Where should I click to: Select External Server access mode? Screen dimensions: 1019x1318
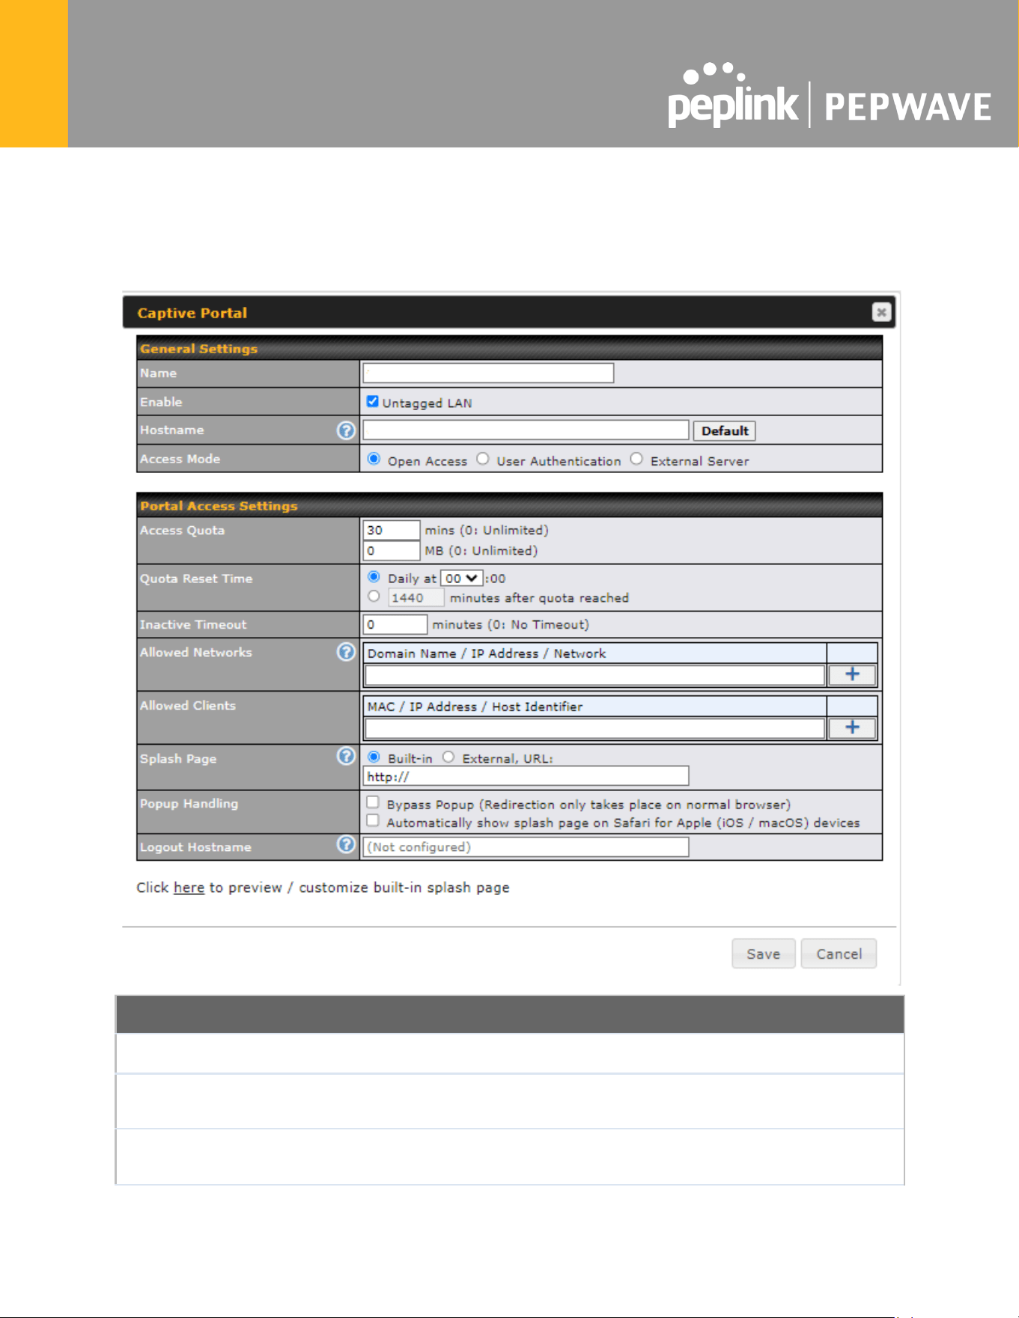tap(636, 459)
